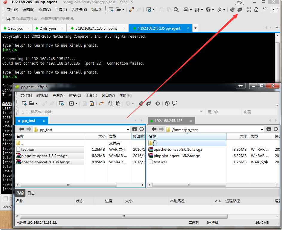282x230 pixels.
Task: Open Tabs (选项卡) menu in Xshell
Action: point(79,10)
